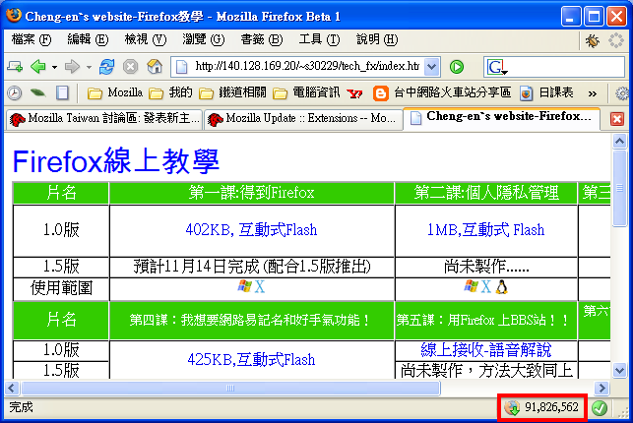
Task: Click the Firefox線上教學 heading
Action: point(116,161)
